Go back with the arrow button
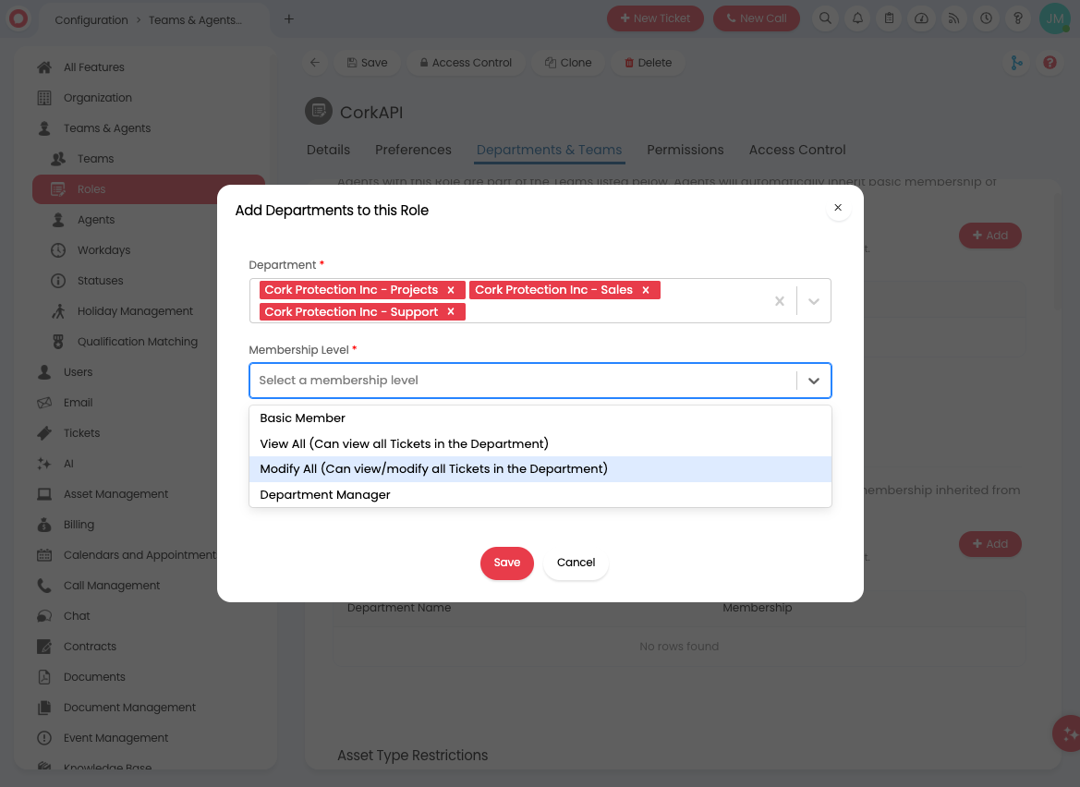 click(315, 63)
